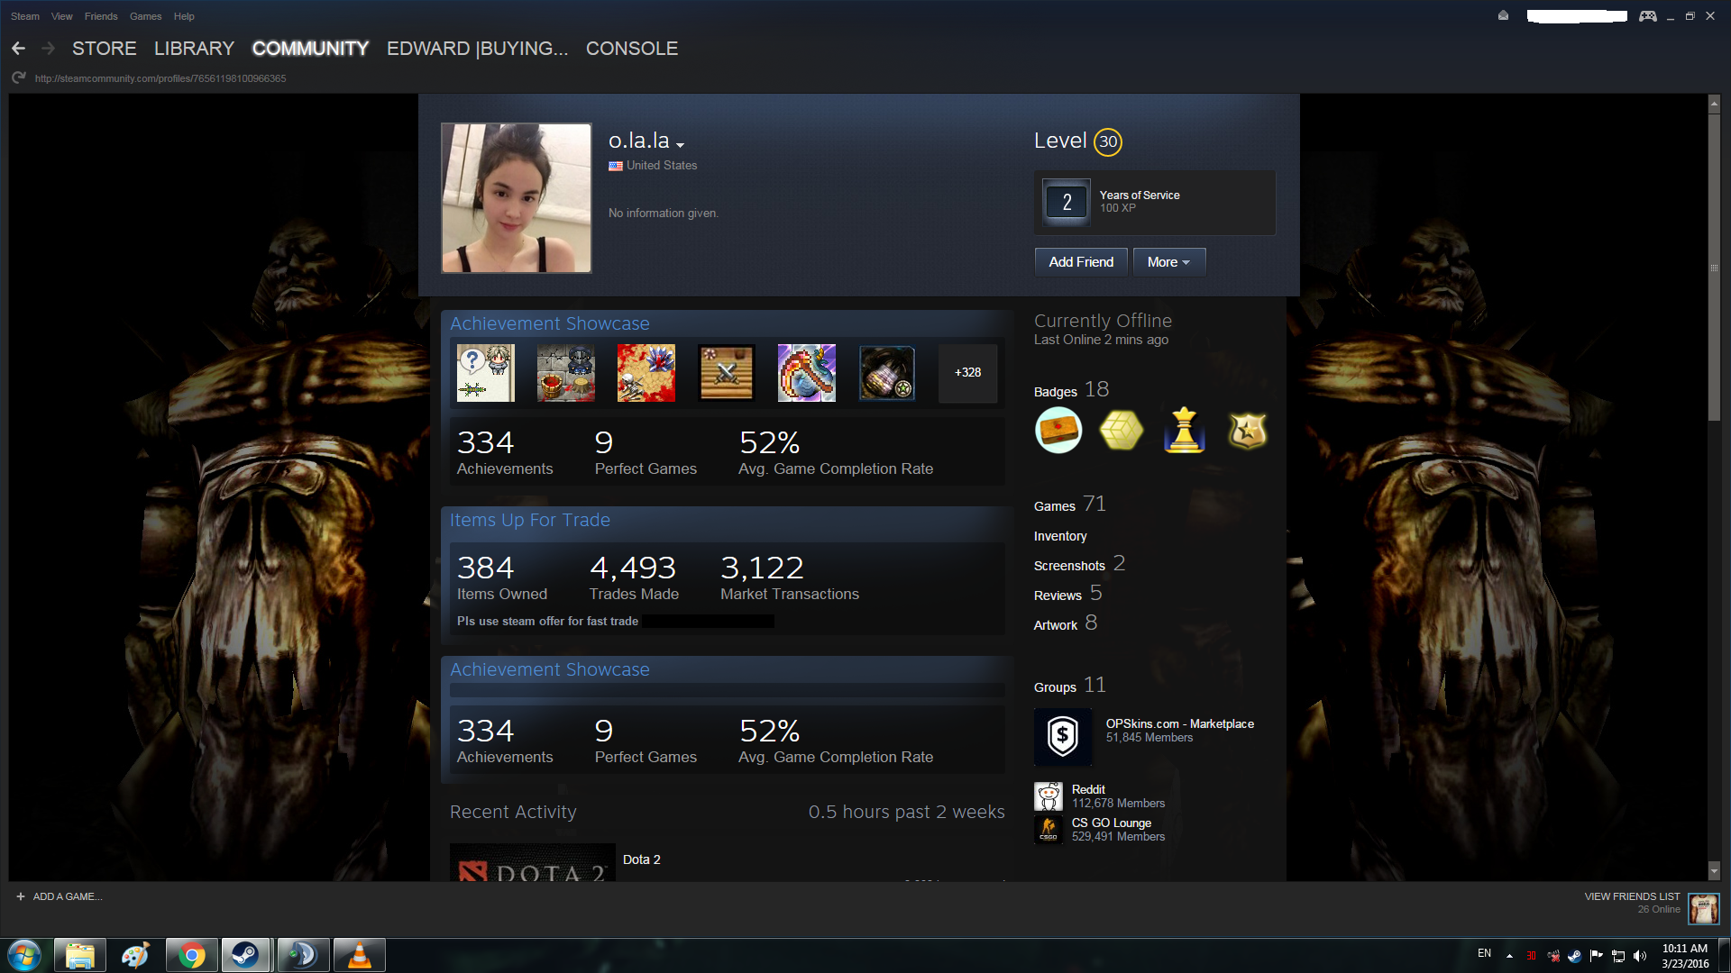Open the More dropdown button
Screen dimensions: 1731x973
(1168, 262)
